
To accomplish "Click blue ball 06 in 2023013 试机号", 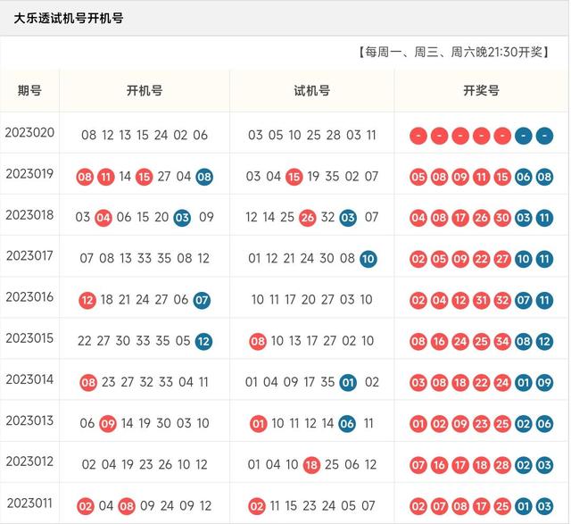I will [x=347, y=424].
